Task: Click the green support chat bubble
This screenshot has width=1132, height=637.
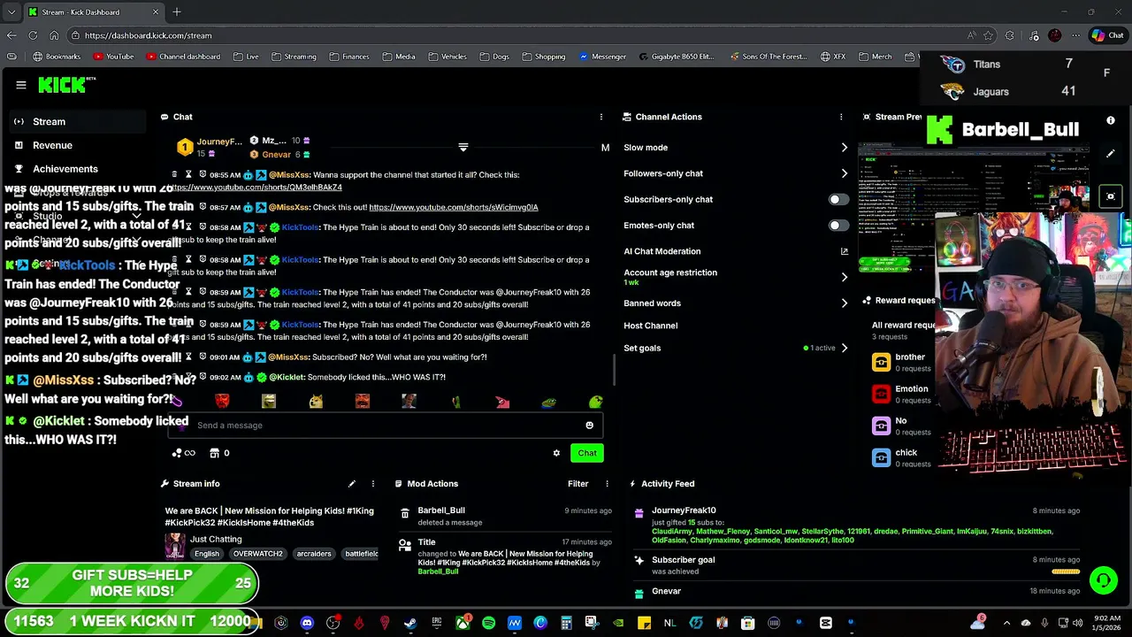Action: point(1103,580)
